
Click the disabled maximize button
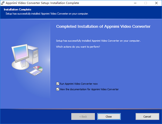[146, 3]
